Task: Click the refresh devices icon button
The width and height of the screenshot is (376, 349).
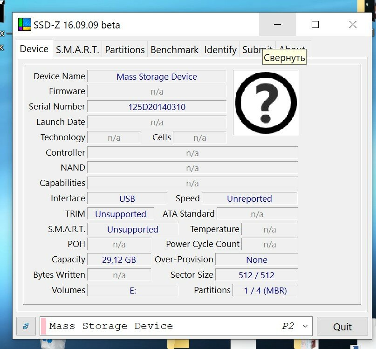Action: coord(26,326)
